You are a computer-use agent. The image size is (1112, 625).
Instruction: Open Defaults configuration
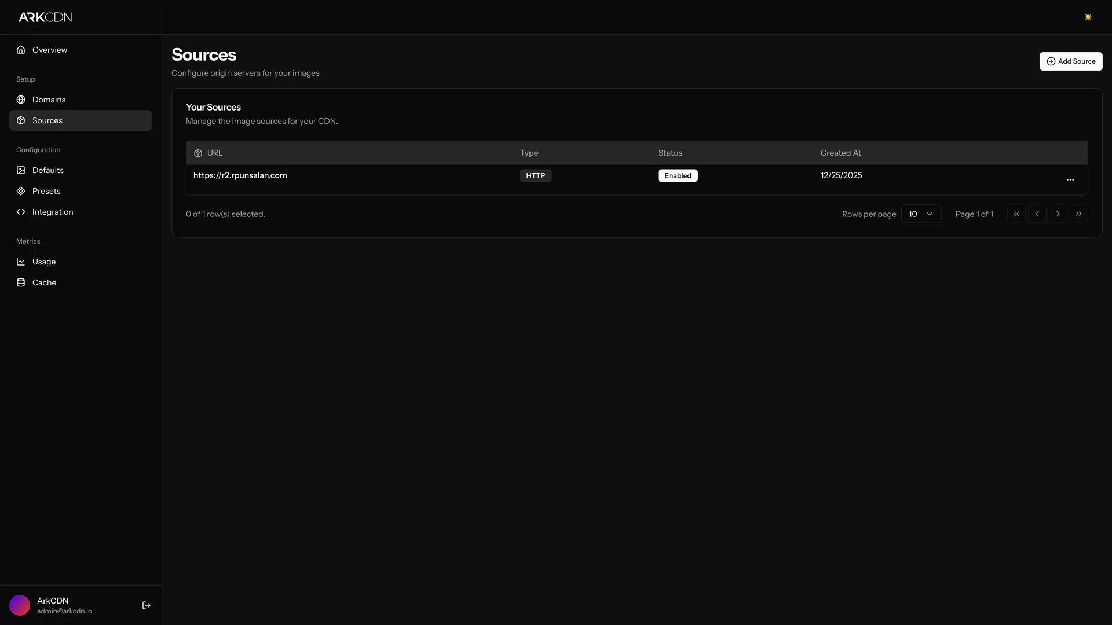[x=81, y=170]
